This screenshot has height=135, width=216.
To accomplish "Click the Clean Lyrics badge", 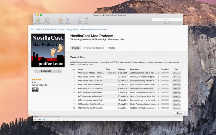I will 35,90.
